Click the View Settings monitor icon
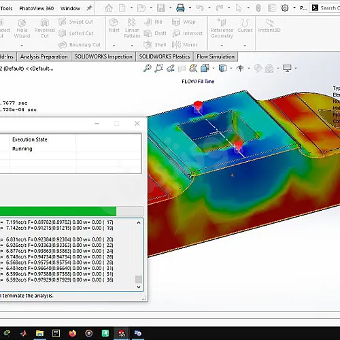 tap(287, 68)
